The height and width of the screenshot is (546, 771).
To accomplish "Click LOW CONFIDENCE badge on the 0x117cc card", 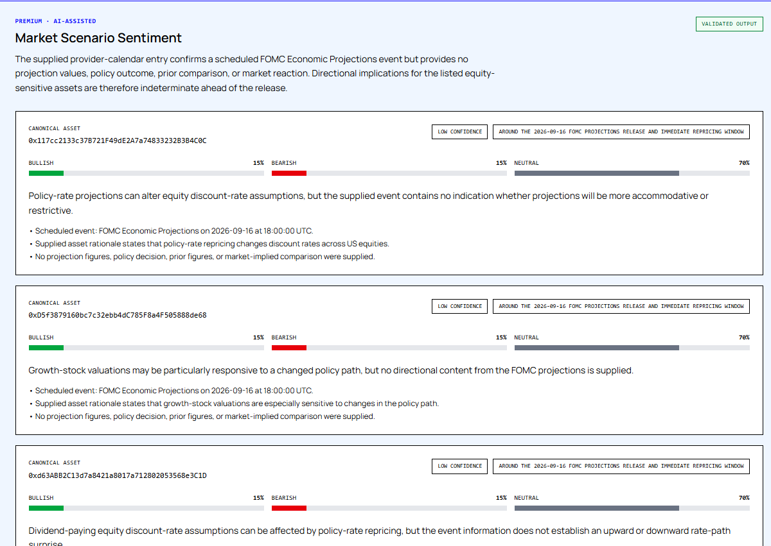I will click(460, 132).
